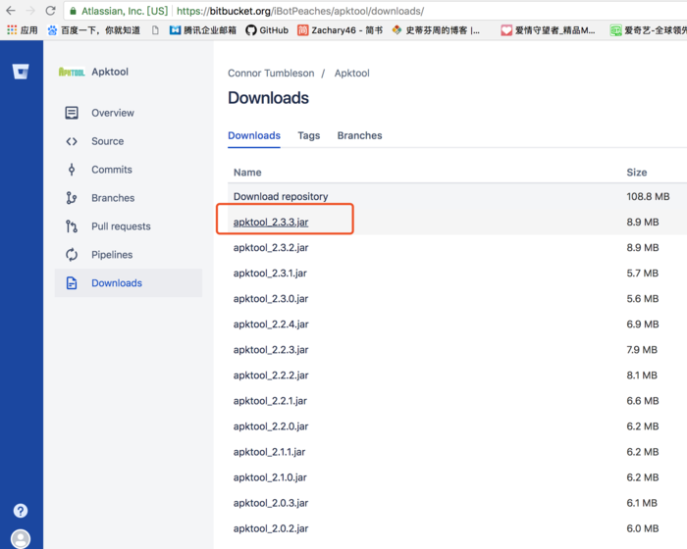Go back with browser back arrow
This screenshot has width=687, height=549.
coord(11,11)
